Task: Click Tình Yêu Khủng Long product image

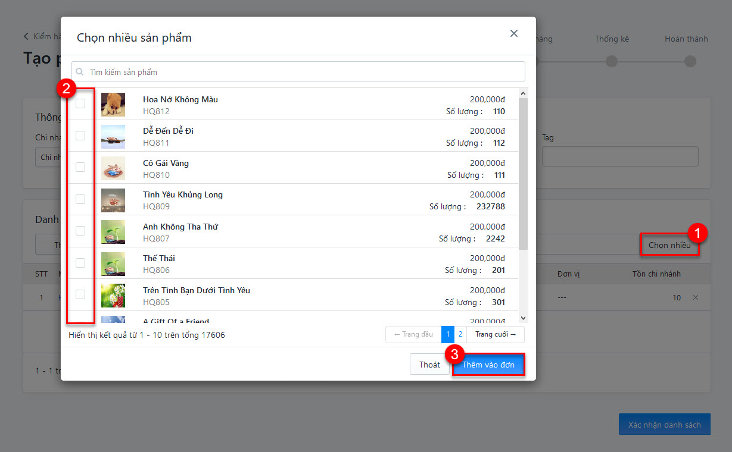Action: (x=113, y=200)
